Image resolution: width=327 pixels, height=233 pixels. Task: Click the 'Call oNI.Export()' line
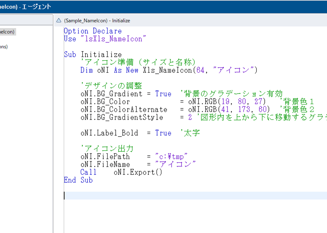(121, 172)
